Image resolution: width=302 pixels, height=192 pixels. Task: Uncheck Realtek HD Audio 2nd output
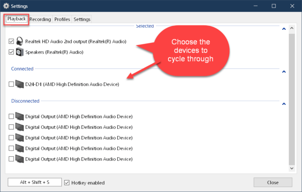12,41
